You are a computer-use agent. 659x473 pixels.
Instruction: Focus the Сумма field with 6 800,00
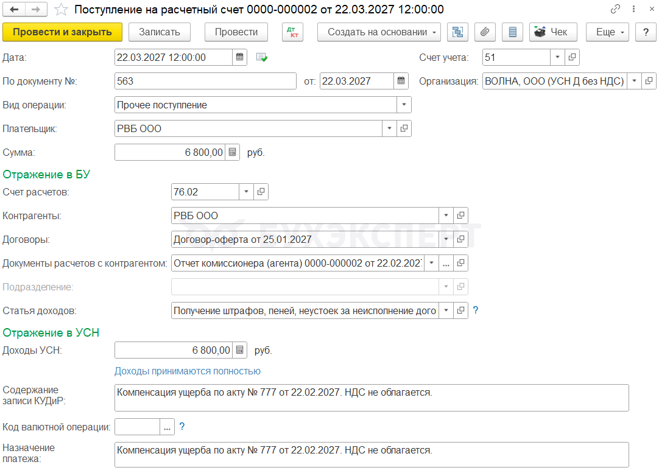170,152
